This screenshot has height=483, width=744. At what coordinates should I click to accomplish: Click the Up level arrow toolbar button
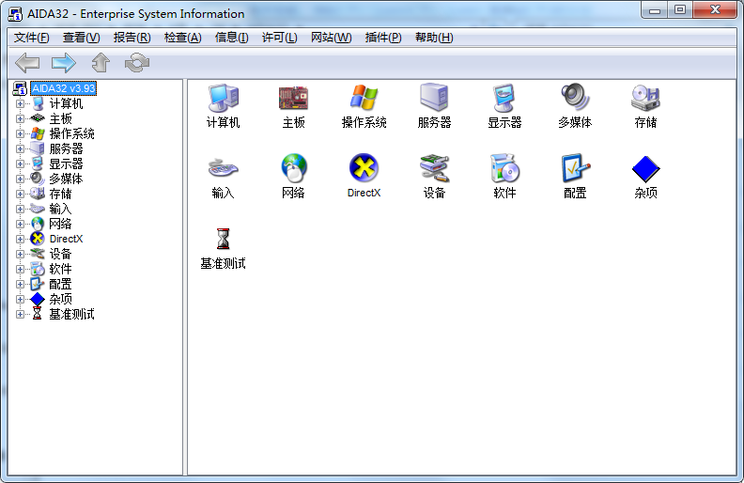(x=101, y=63)
